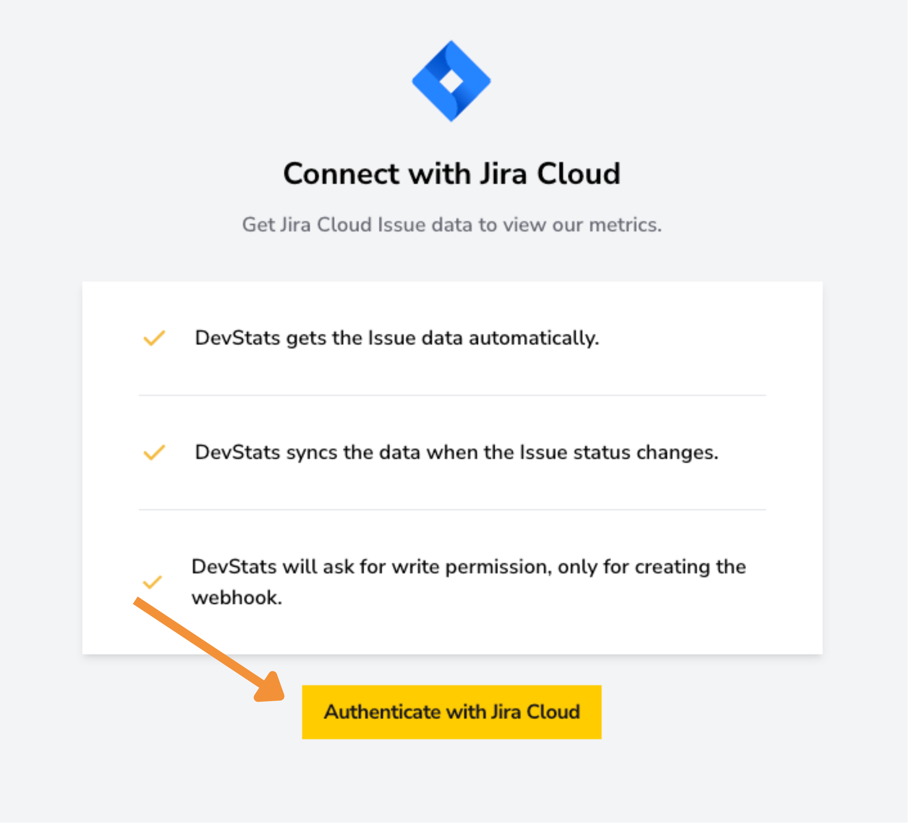Image resolution: width=908 pixels, height=823 pixels.
Task: Click the orange arrow's arrowhead
Action: pyautogui.click(x=270, y=687)
